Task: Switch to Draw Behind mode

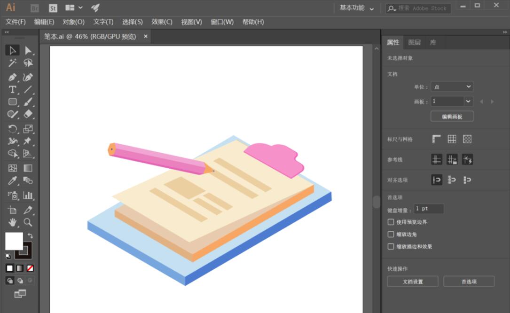Action: pyautogui.click(x=20, y=281)
